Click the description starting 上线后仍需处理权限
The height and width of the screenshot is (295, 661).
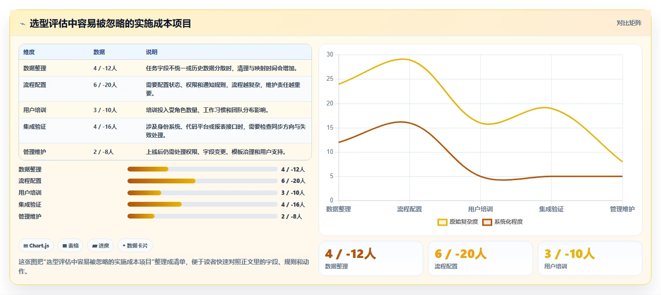click(x=216, y=152)
